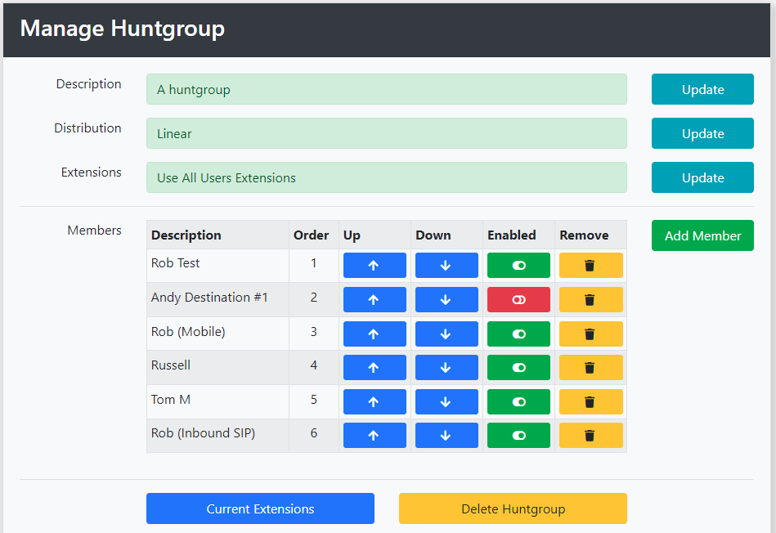Select the Rob Test description cell

tap(218, 265)
